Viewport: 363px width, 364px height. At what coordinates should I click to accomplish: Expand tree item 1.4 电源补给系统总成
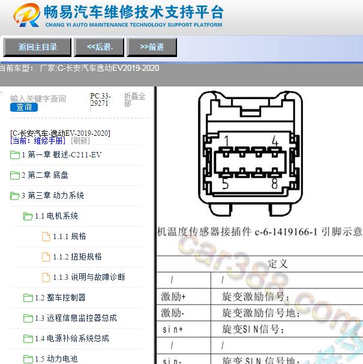[72, 338]
